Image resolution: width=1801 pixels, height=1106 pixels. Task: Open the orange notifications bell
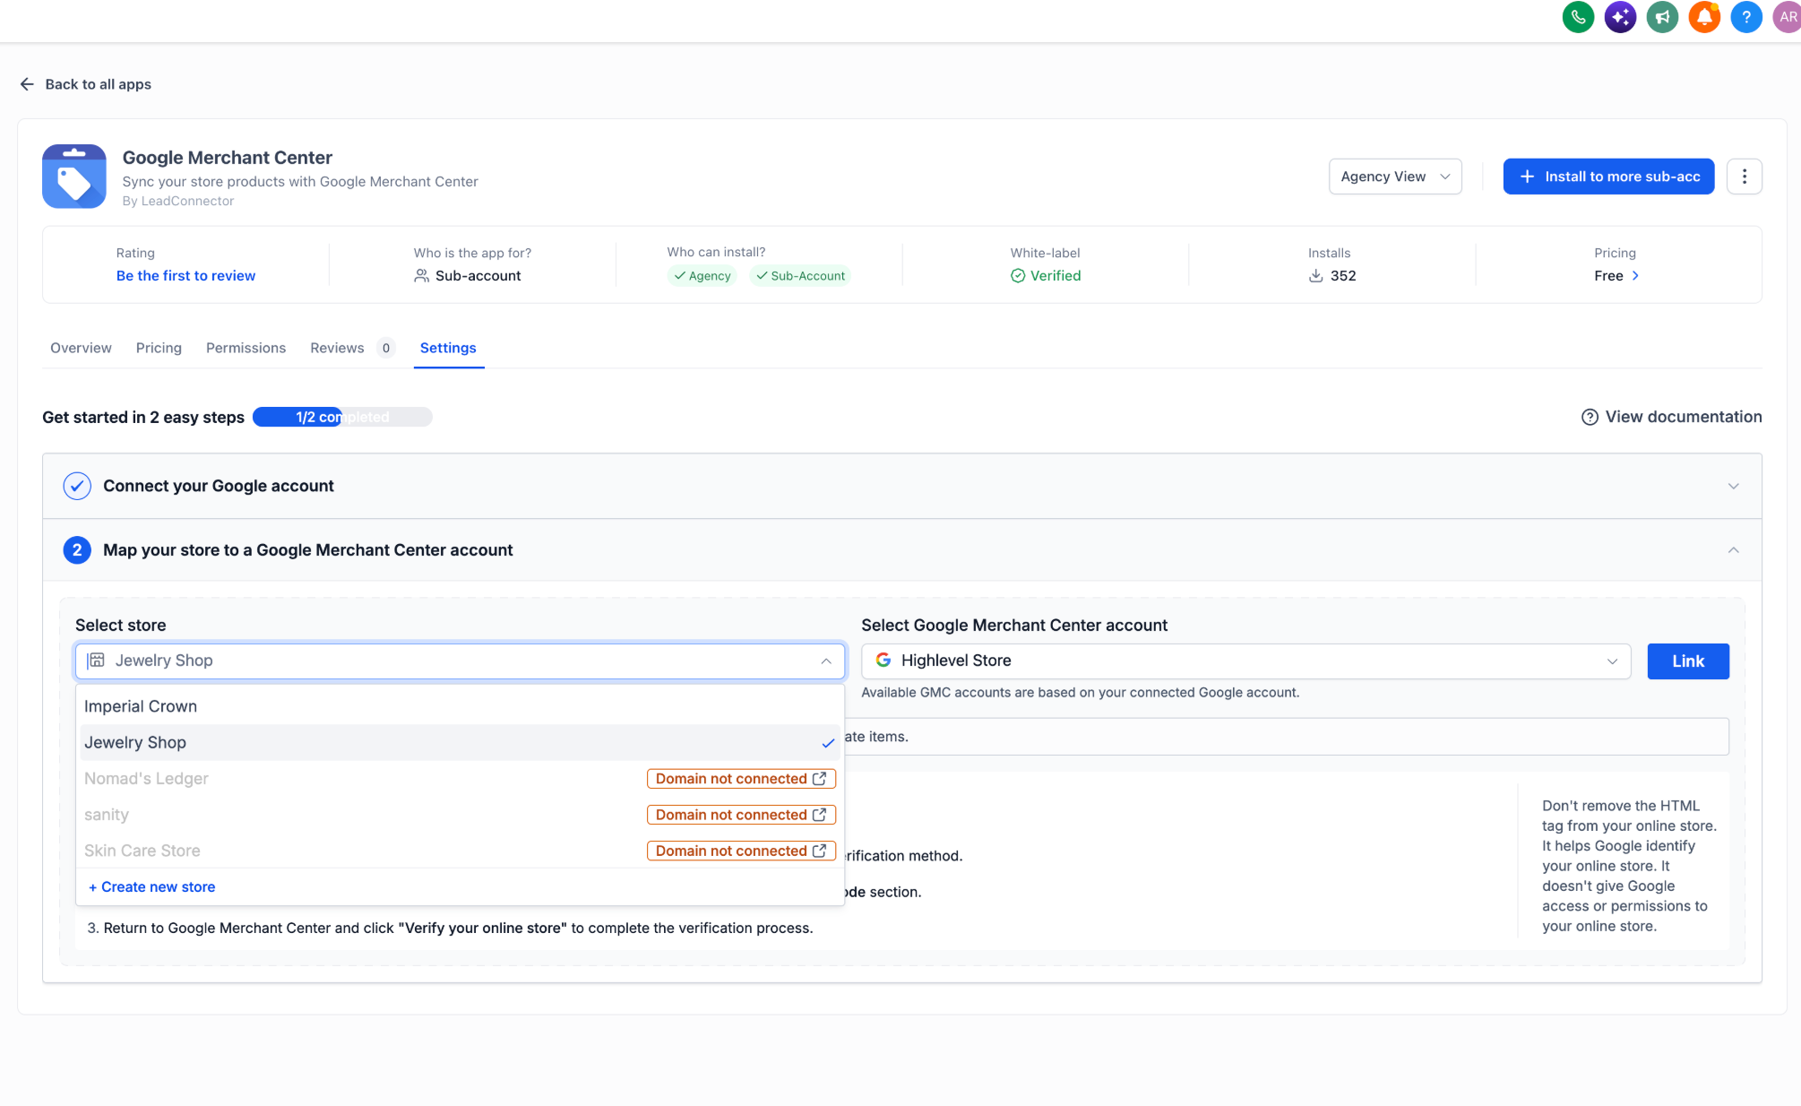(1704, 17)
